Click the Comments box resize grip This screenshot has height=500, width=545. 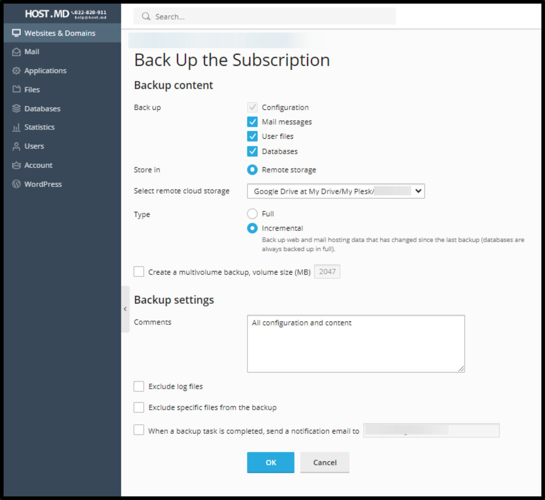point(461,368)
